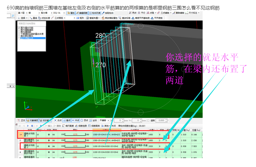Uncheck 剪力墙水平筋 in rebar display panel
Screen dimensions: 256x167
point(19,28)
